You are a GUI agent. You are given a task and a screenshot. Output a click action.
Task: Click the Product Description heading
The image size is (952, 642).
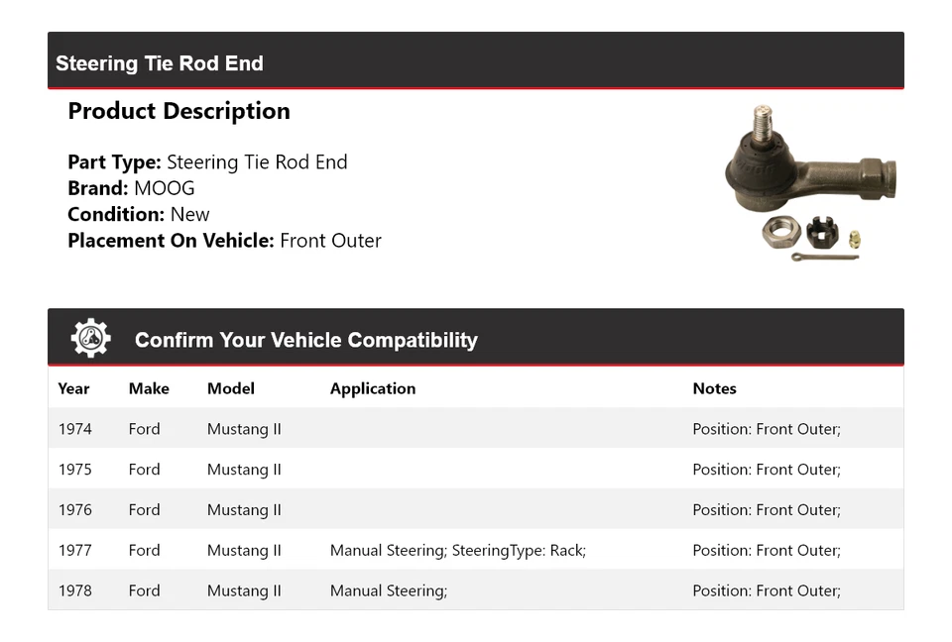(x=178, y=111)
